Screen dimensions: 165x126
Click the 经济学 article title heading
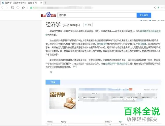(53, 24)
